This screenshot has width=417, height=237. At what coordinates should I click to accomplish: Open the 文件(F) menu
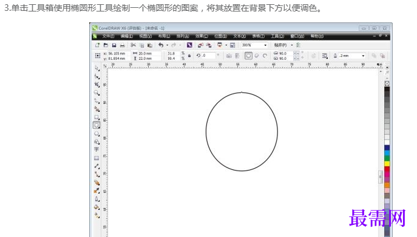tap(108, 36)
